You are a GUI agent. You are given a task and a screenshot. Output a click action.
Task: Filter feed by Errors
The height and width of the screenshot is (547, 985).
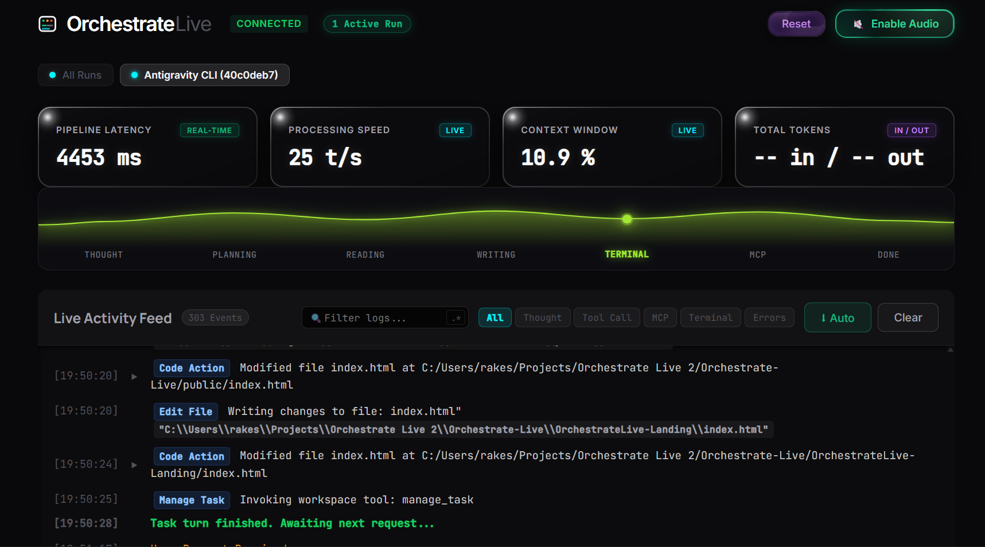pyautogui.click(x=769, y=317)
